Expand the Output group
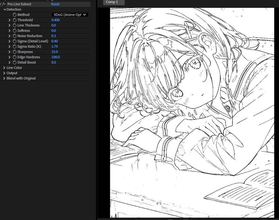 coord(4,73)
